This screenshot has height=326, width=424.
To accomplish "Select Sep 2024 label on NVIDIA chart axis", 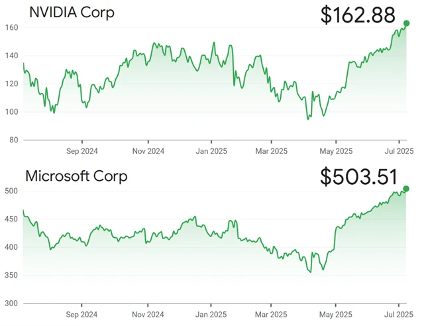I will click(82, 151).
